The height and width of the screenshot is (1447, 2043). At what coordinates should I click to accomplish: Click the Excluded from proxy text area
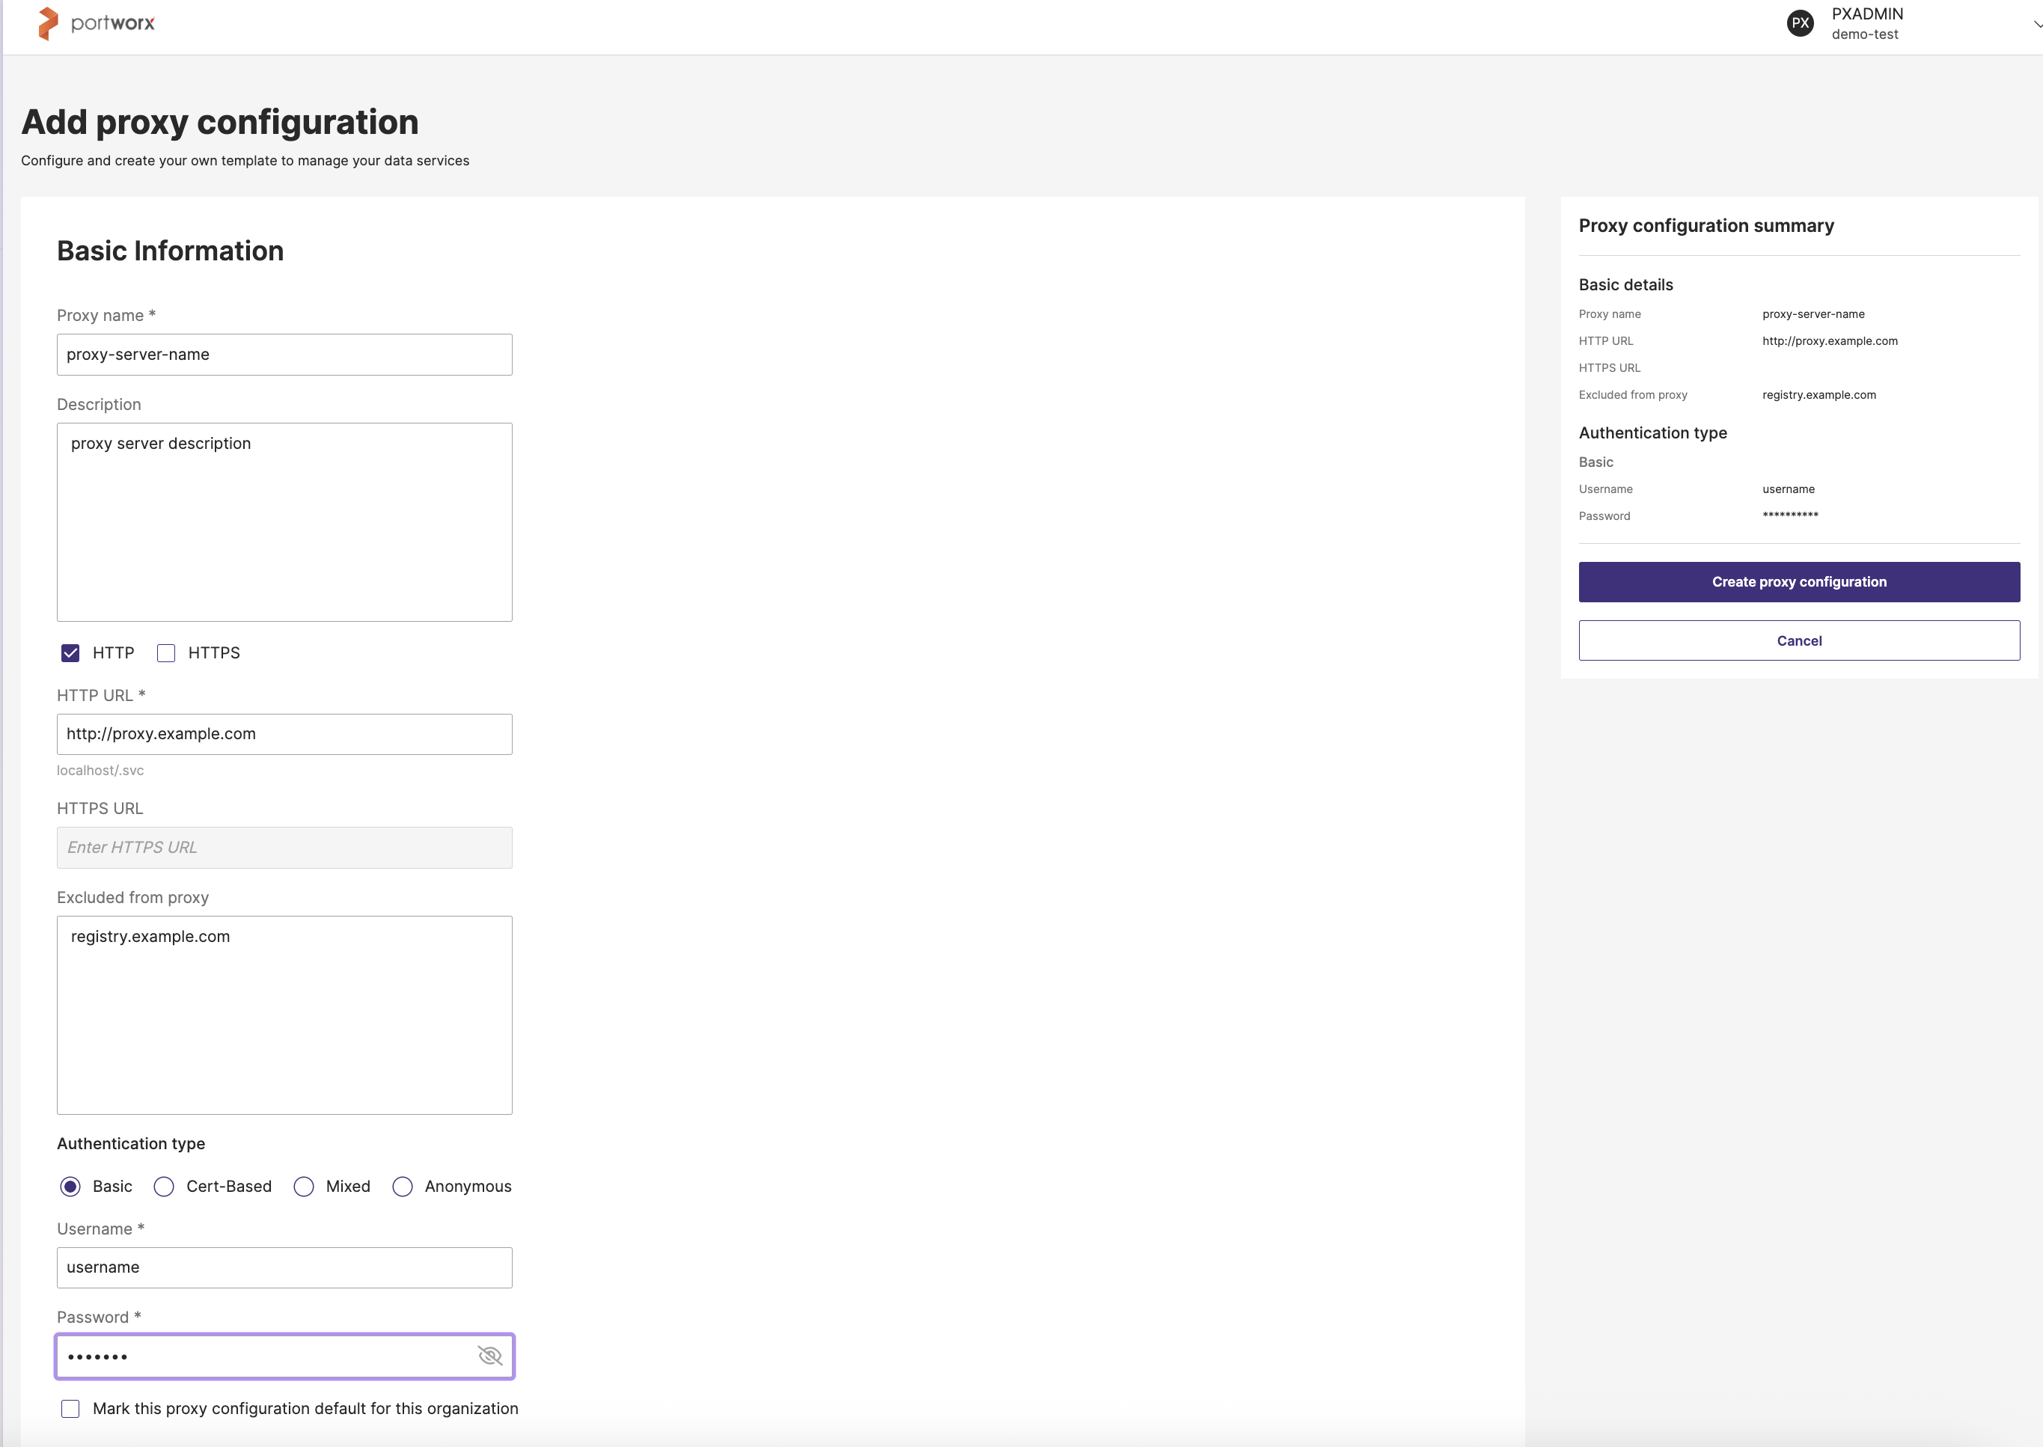284,1015
